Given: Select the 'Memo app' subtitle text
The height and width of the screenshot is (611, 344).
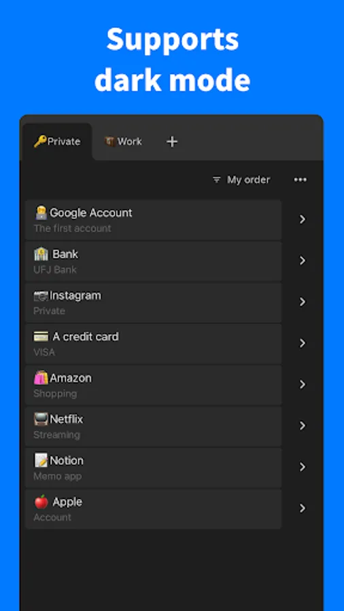Looking at the screenshot, I should pyautogui.click(x=57, y=476).
